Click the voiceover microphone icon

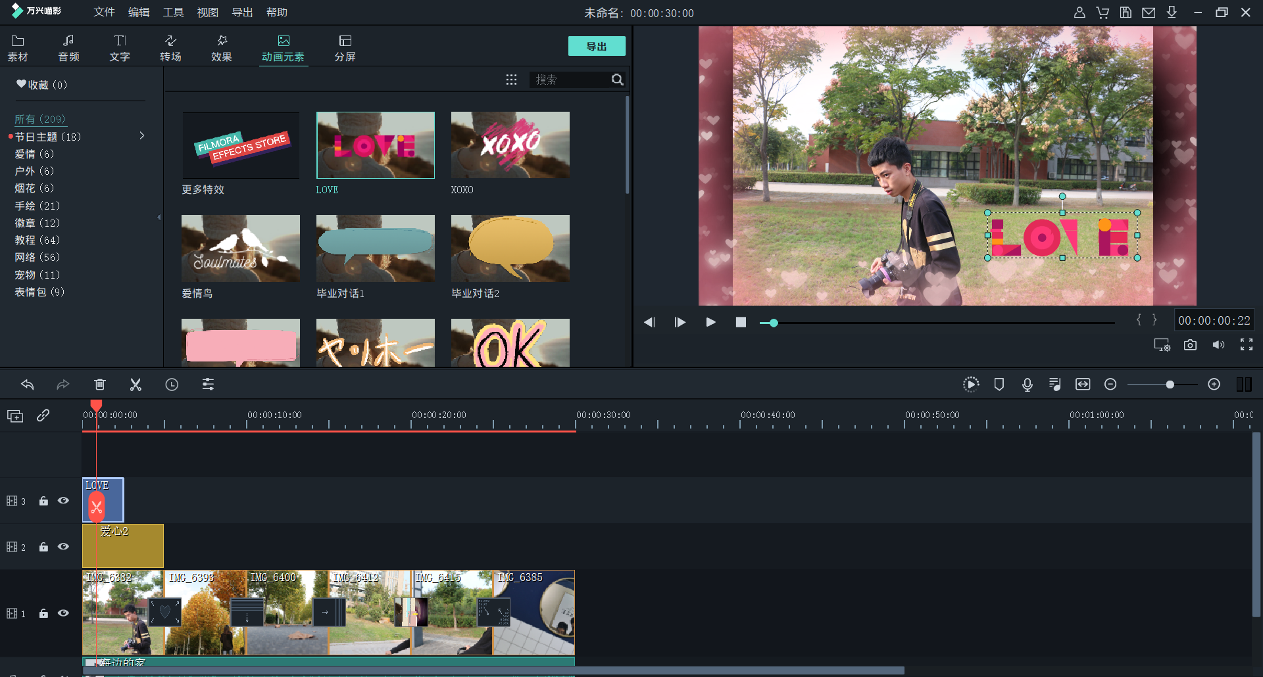(x=1027, y=385)
